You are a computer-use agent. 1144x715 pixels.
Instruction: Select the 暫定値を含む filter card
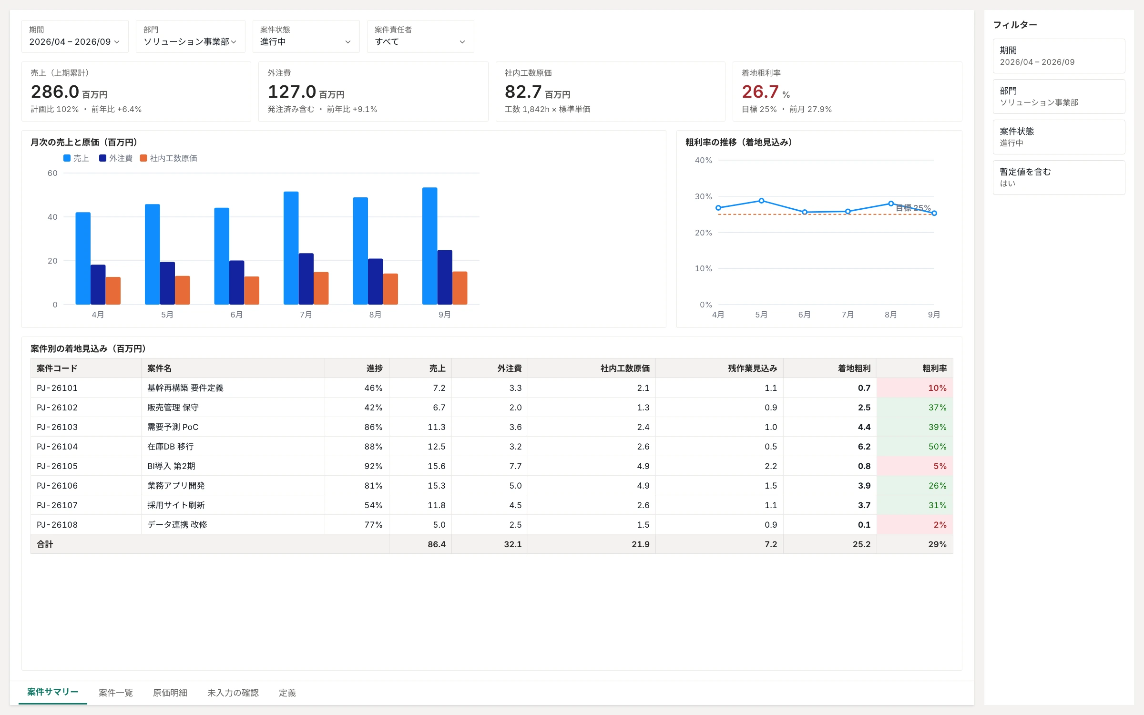coord(1059,177)
